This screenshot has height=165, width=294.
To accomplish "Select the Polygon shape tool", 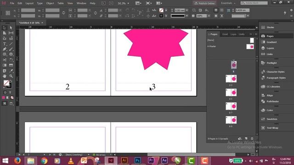I will (11, 54).
